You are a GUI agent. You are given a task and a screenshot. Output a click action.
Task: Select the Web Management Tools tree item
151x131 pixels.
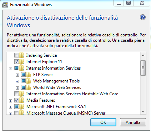[56, 81]
